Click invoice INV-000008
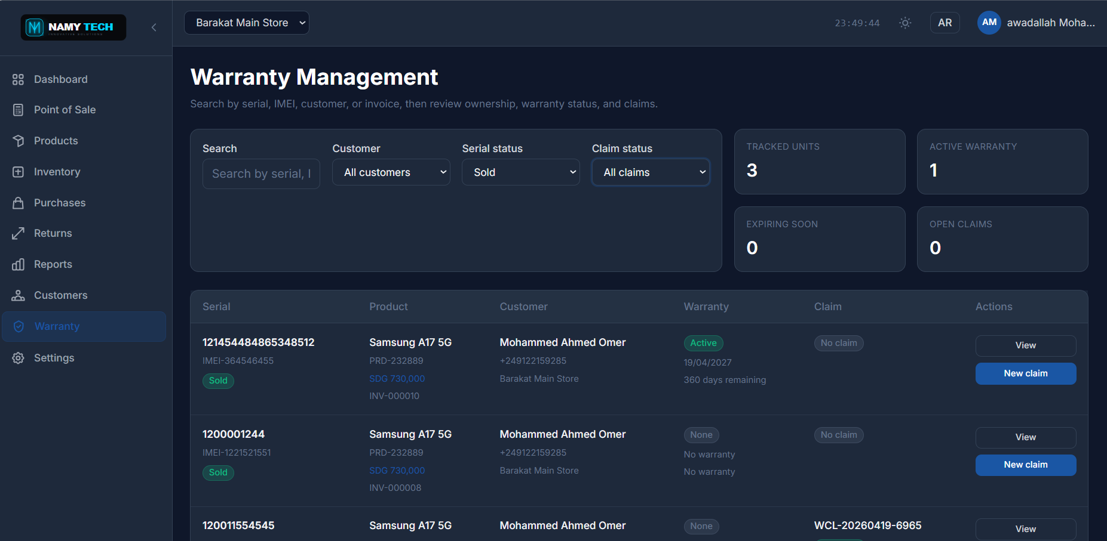The width and height of the screenshot is (1107, 541). click(395, 488)
